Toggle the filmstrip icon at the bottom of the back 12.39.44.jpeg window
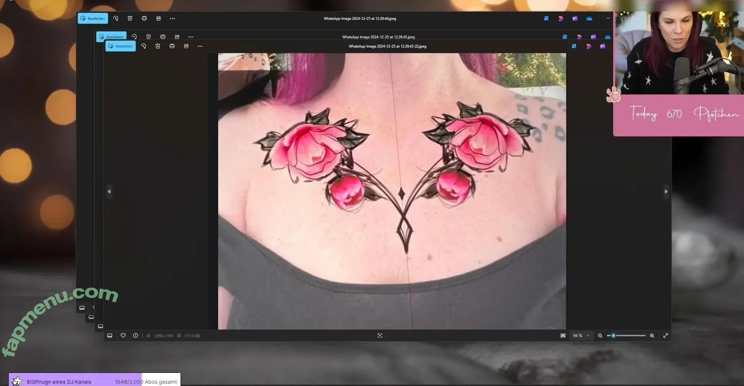This screenshot has height=386, width=744. pos(82,308)
